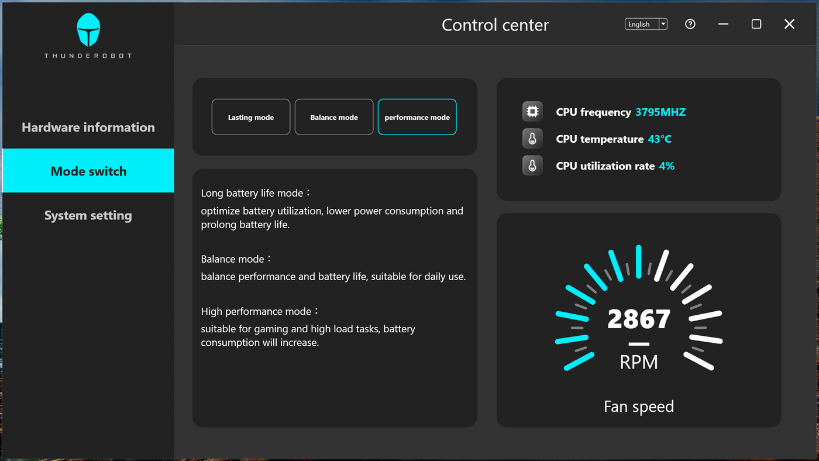Open the Hardware information tab
The height and width of the screenshot is (461, 819).
coord(88,127)
